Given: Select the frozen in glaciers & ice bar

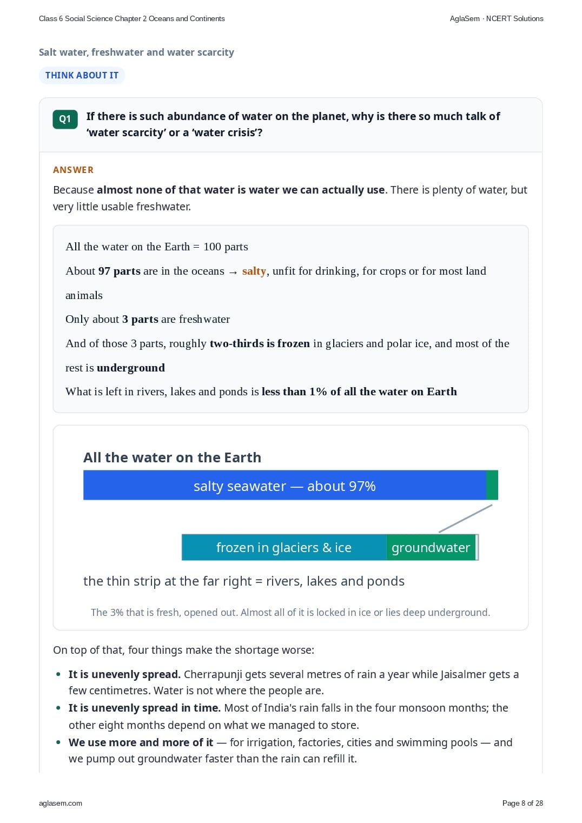Looking at the screenshot, I should [x=284, y=547].
